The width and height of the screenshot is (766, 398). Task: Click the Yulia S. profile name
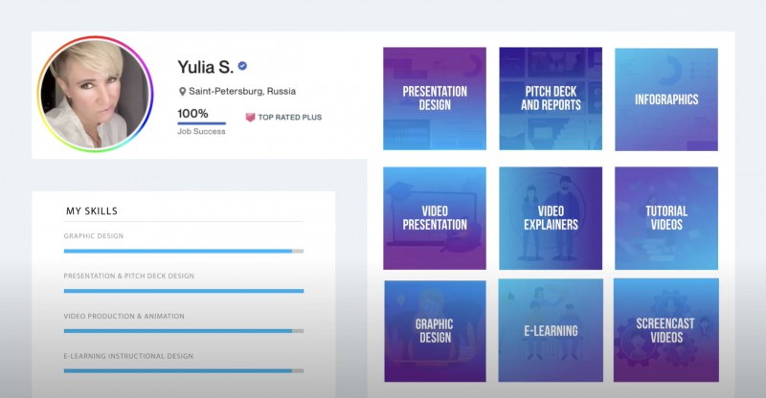coord(205,66)
